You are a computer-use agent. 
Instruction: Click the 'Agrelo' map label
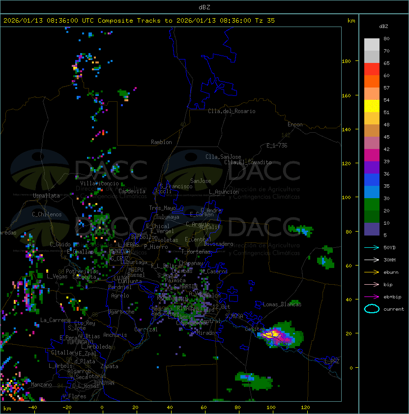tap(120, 296)
